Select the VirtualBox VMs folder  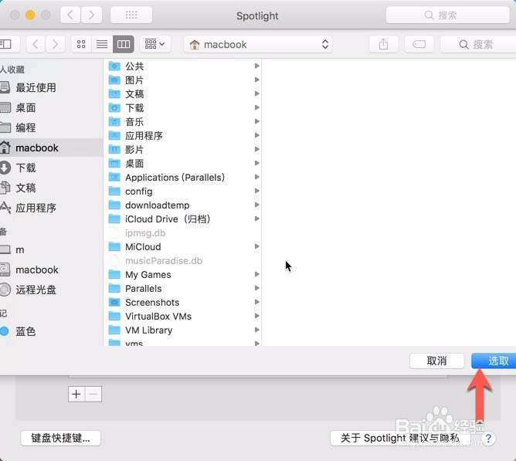point(184,317)
